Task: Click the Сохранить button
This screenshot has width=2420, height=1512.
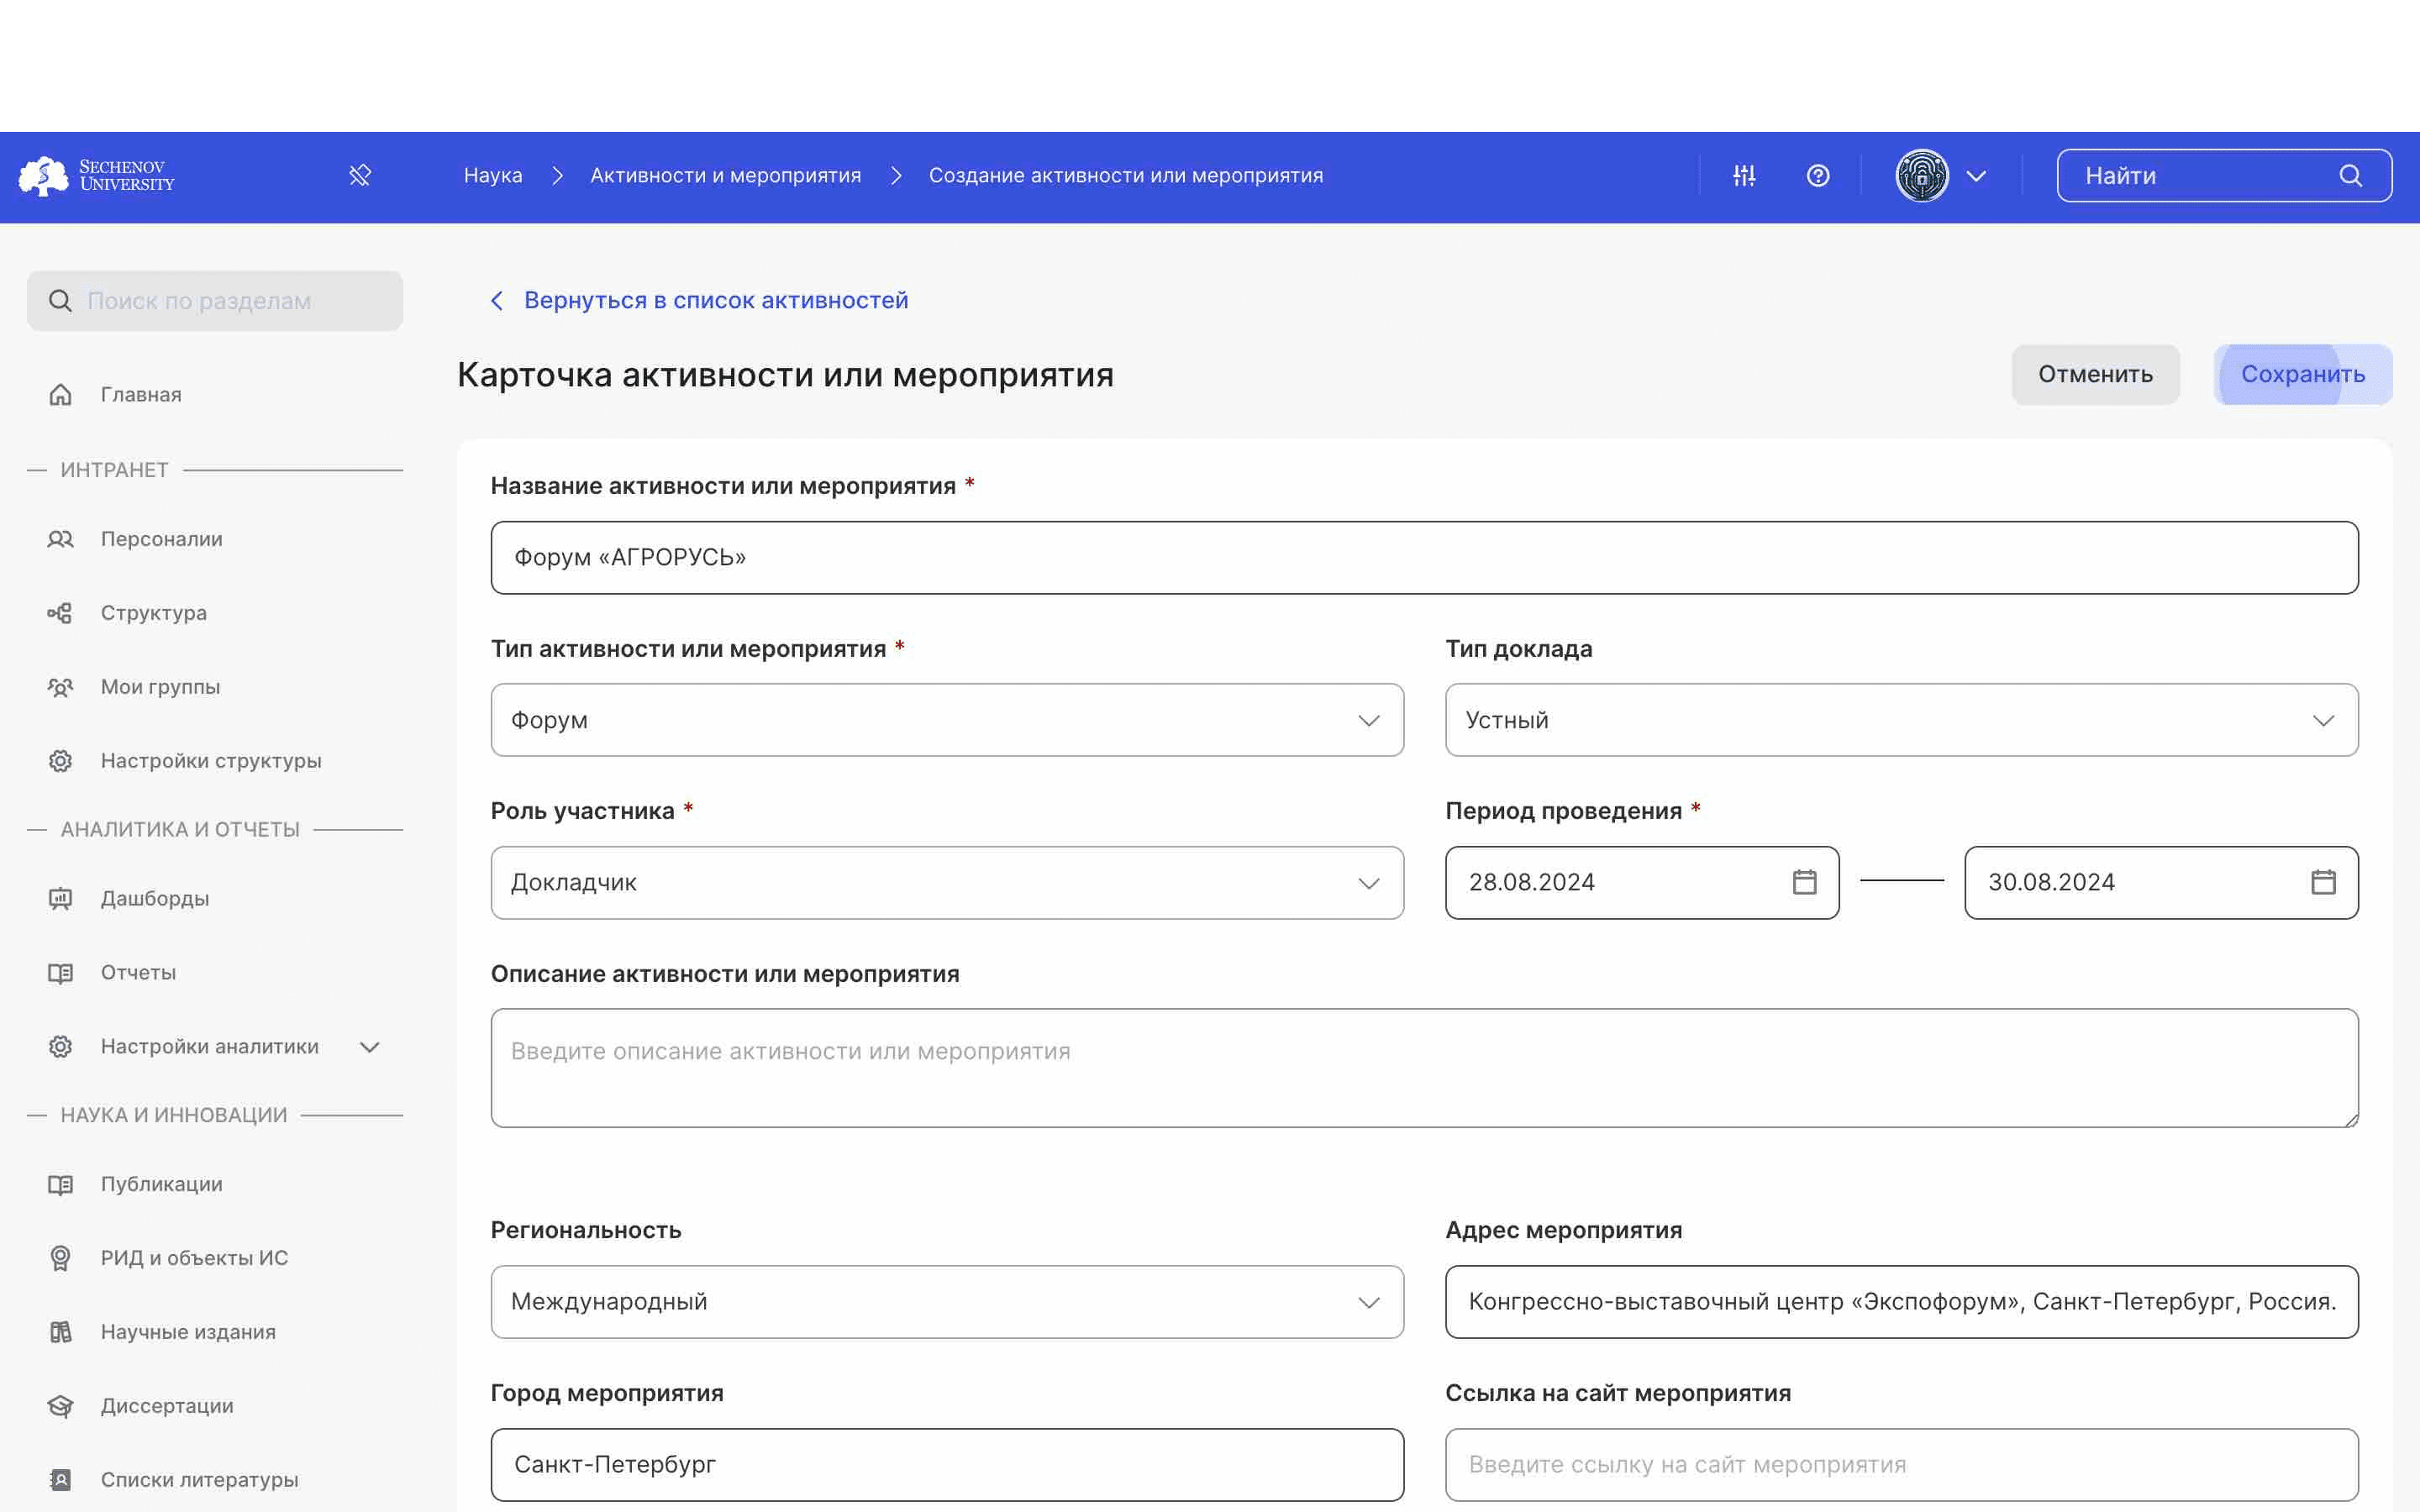Action: click(2303, 375)
